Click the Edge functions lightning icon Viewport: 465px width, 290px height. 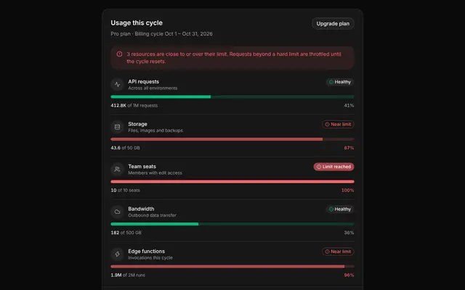[117, 254]
